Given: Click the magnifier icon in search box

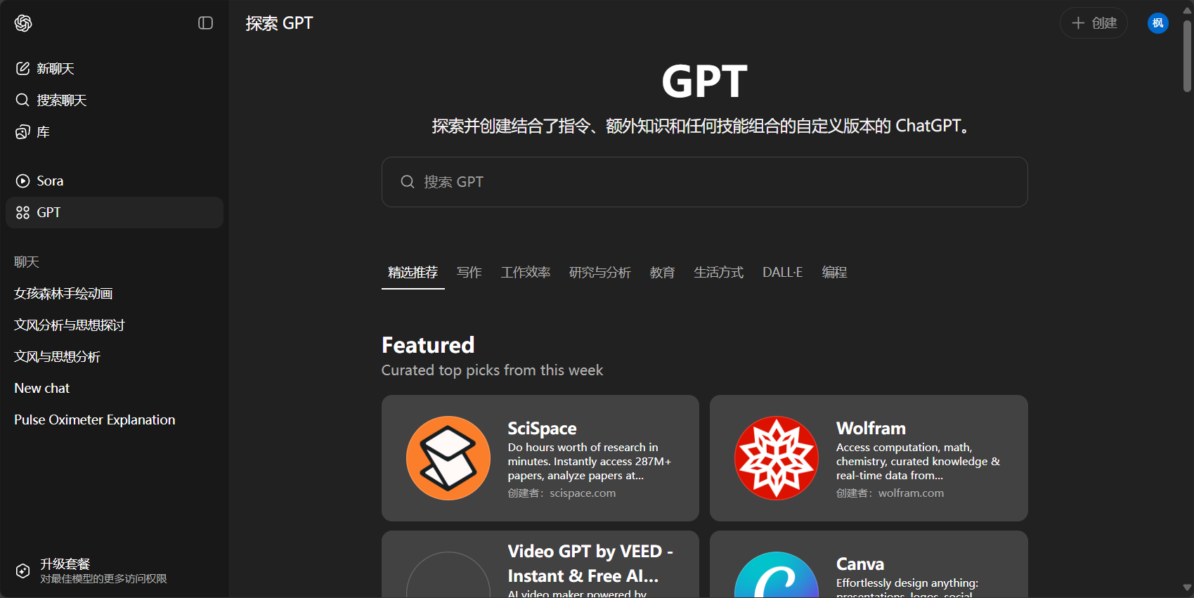Looking at the screenshot, I should coord(408,182).
